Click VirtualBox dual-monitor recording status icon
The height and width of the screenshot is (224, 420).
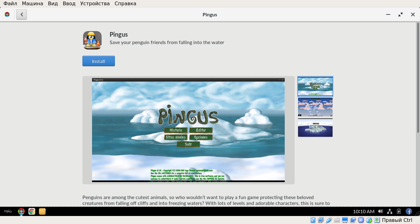(353, 220)
